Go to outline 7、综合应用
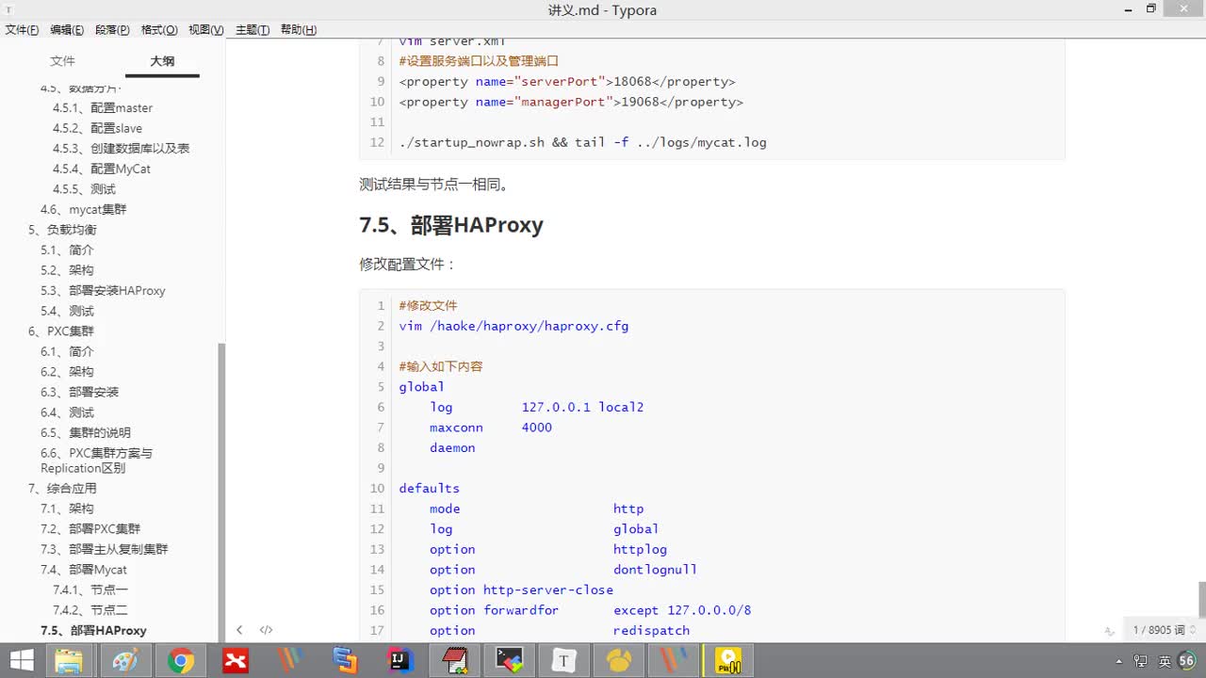This screenshot has height=678, width=1206. 62,489
